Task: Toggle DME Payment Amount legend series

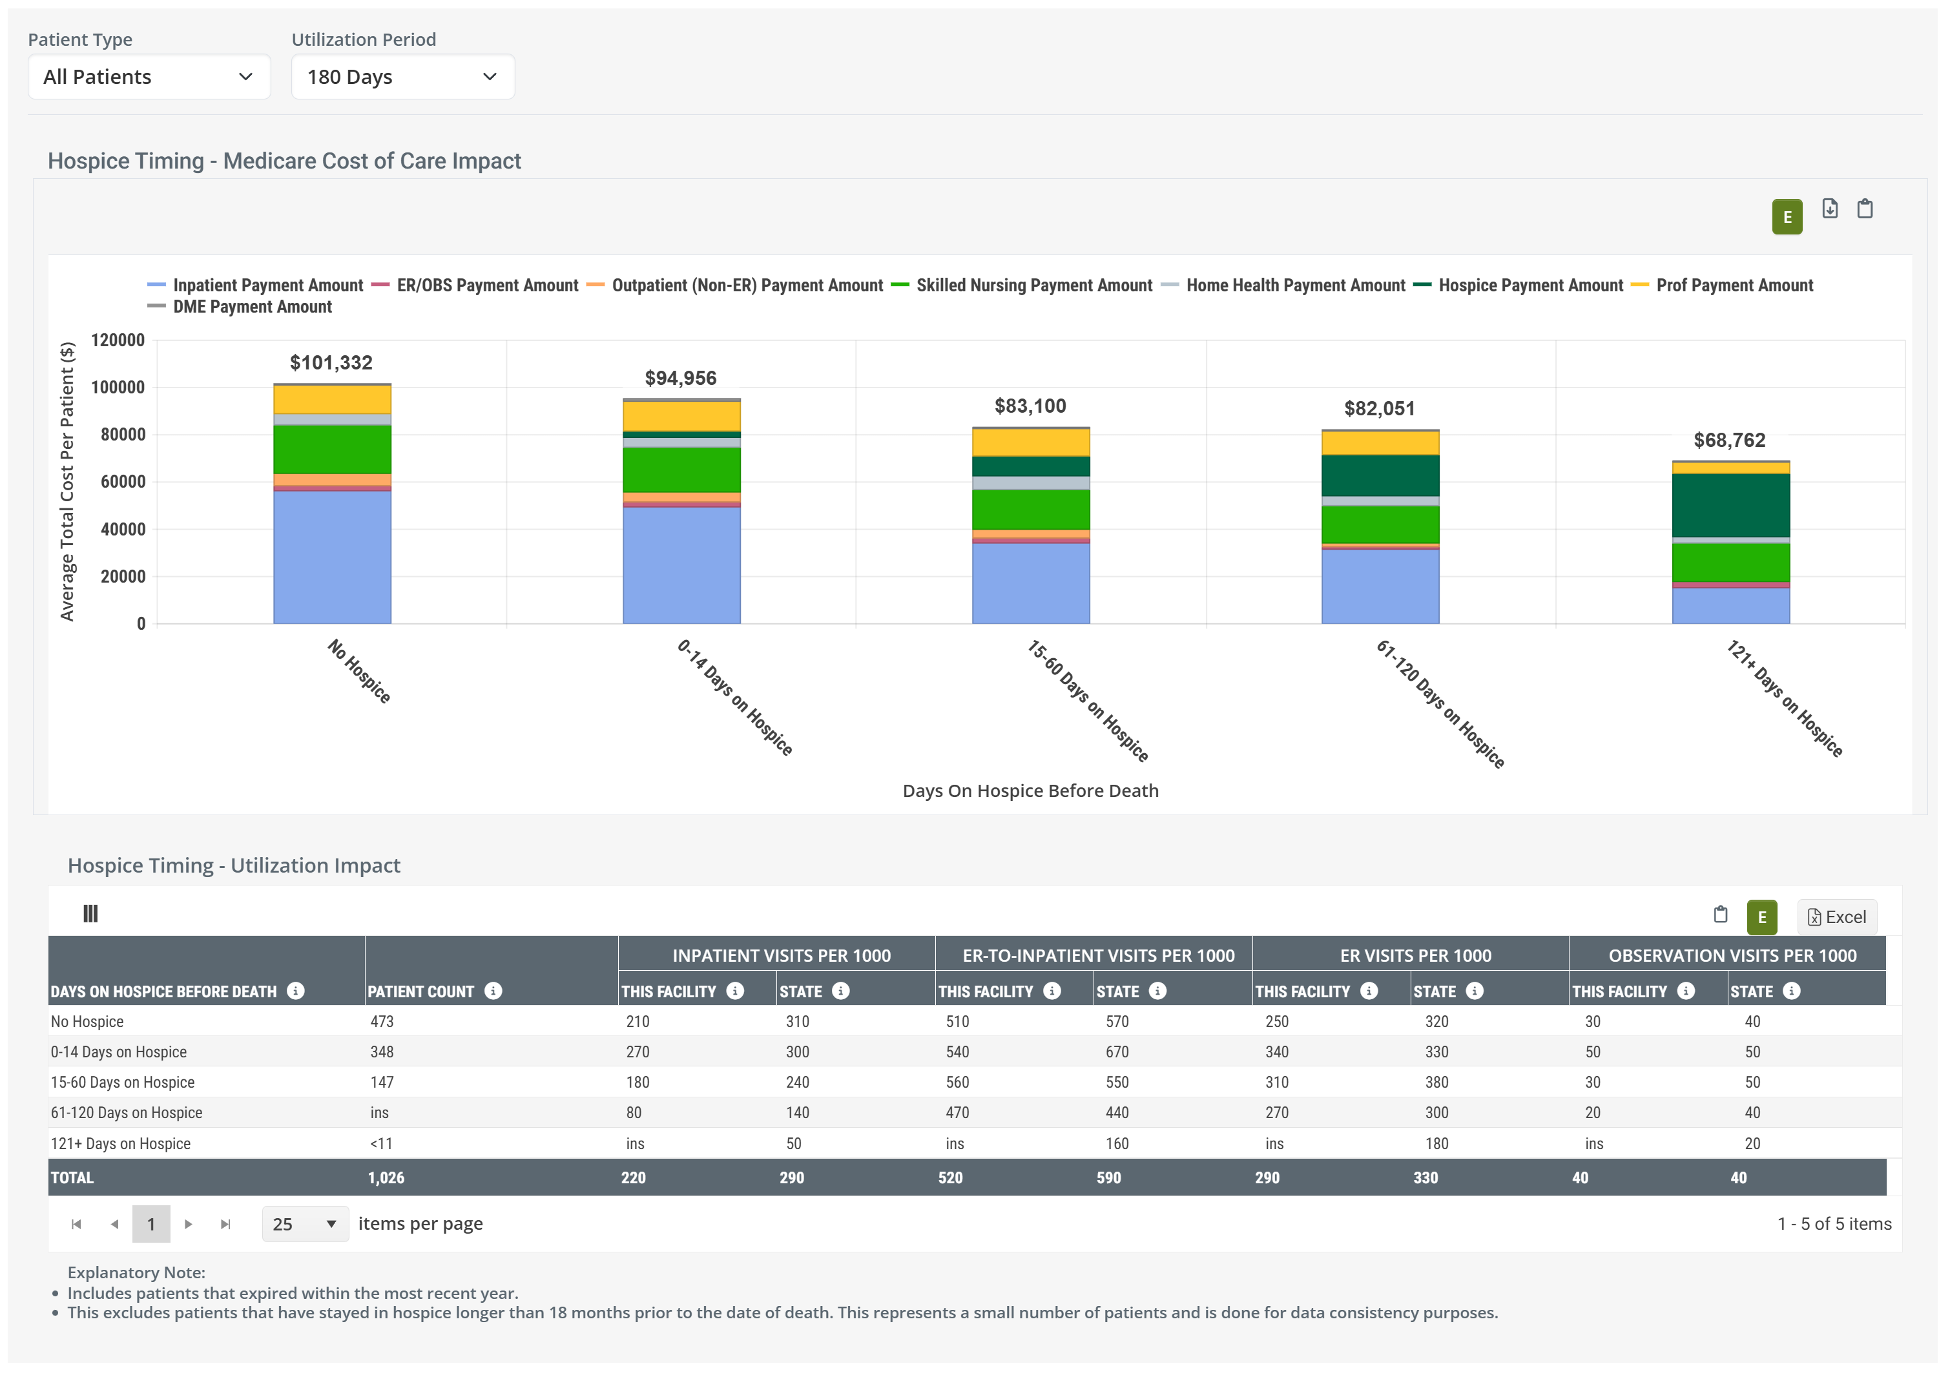Action: (x=251, y=307)
